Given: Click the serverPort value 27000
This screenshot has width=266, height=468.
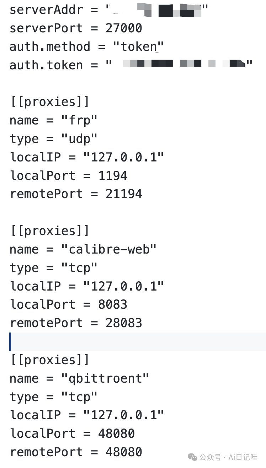Looking at the screenshot, I should (x=124, y=28).
